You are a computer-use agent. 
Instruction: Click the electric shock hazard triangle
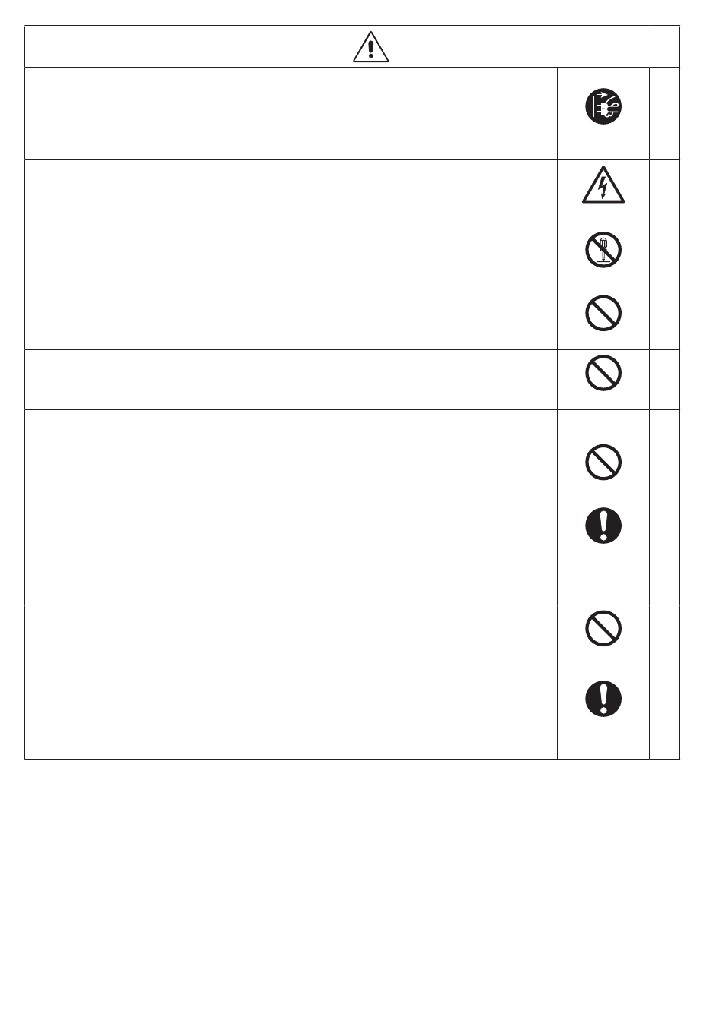point(603,185)
